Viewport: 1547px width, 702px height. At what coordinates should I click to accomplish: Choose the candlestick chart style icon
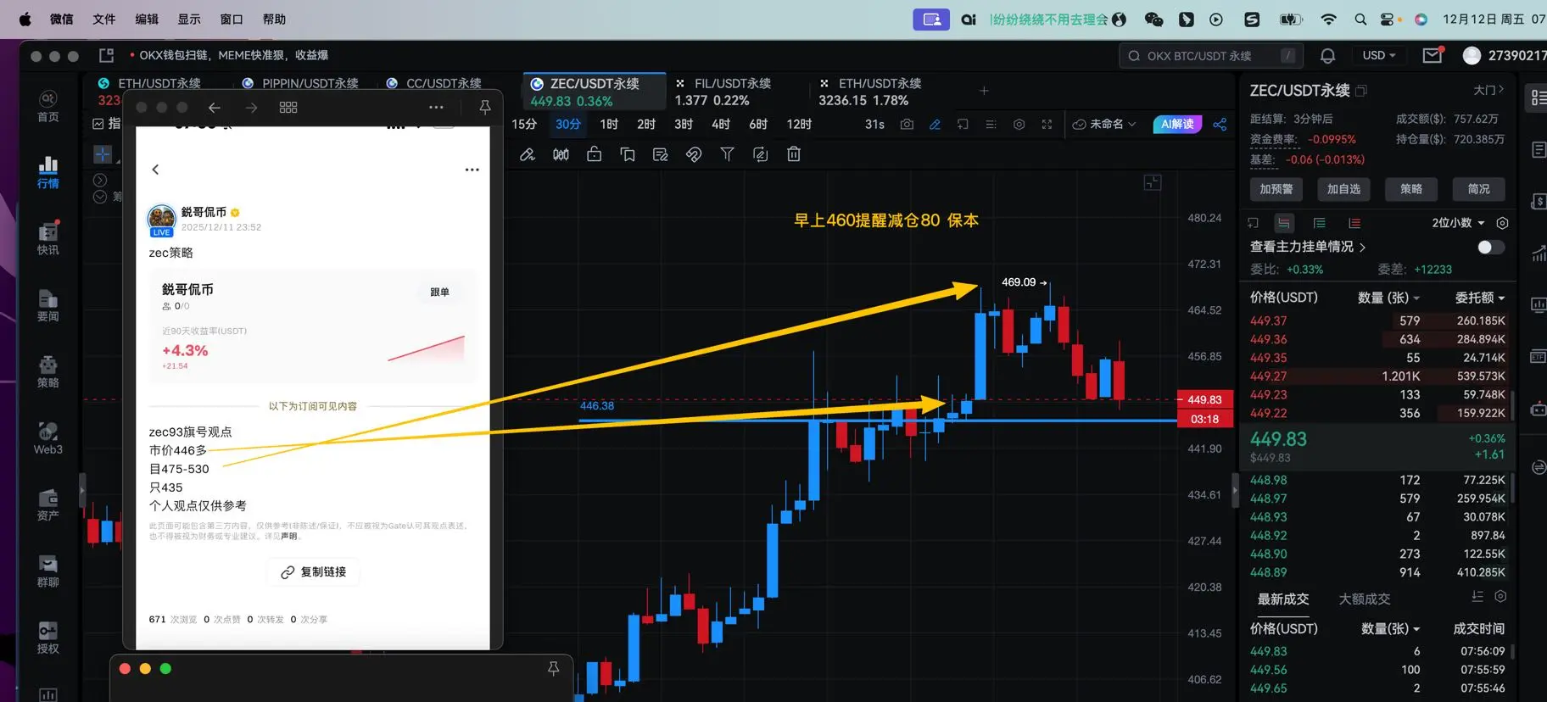[561, 154]
